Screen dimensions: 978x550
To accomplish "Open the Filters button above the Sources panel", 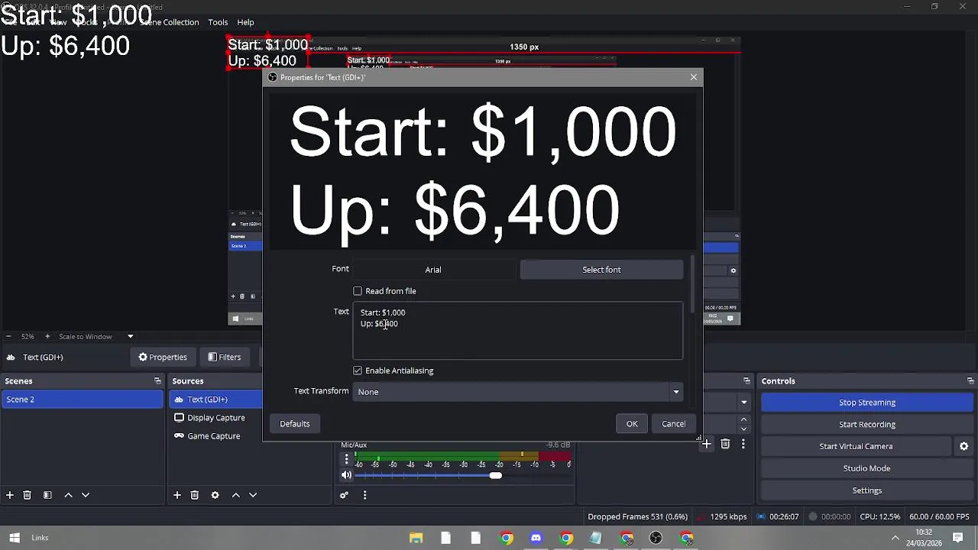I will pyautogui.click(x=223, y=357).
